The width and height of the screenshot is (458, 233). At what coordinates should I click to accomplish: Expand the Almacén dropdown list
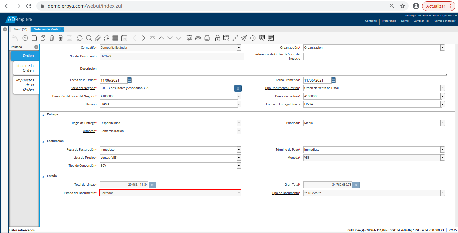239,131
